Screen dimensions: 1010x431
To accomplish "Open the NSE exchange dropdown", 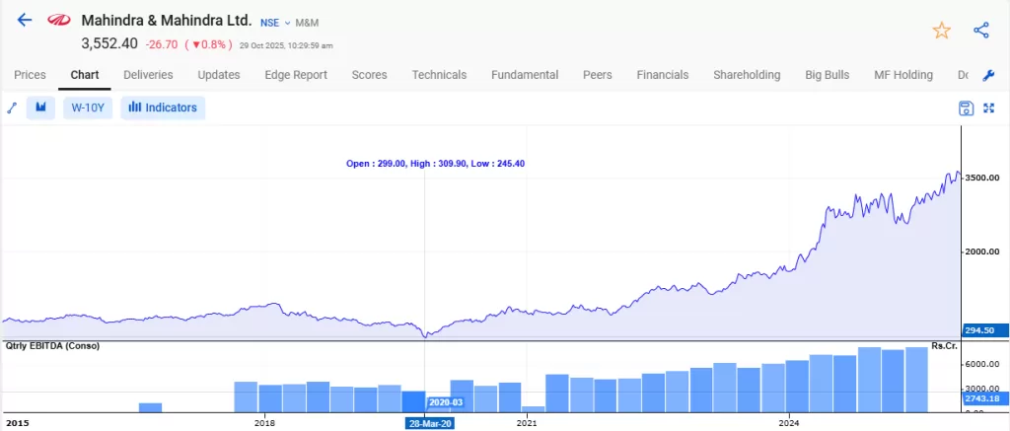I will [275, 23].
